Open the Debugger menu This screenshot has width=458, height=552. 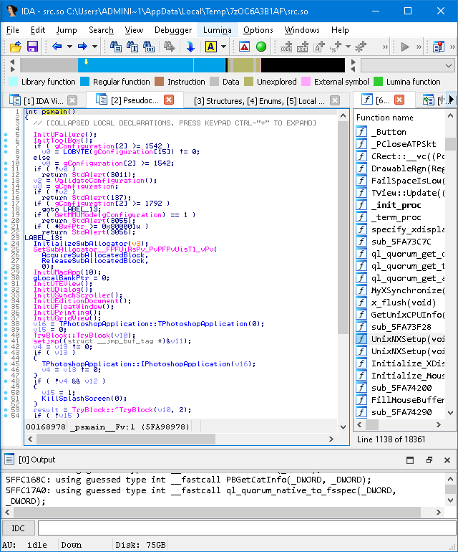tap(173, 30)
